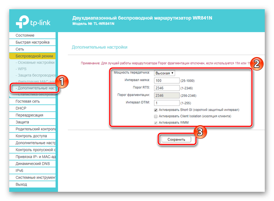Open the transmitter power dropdown
Viewport: 274px width, 201px height.
click(165, 73)
